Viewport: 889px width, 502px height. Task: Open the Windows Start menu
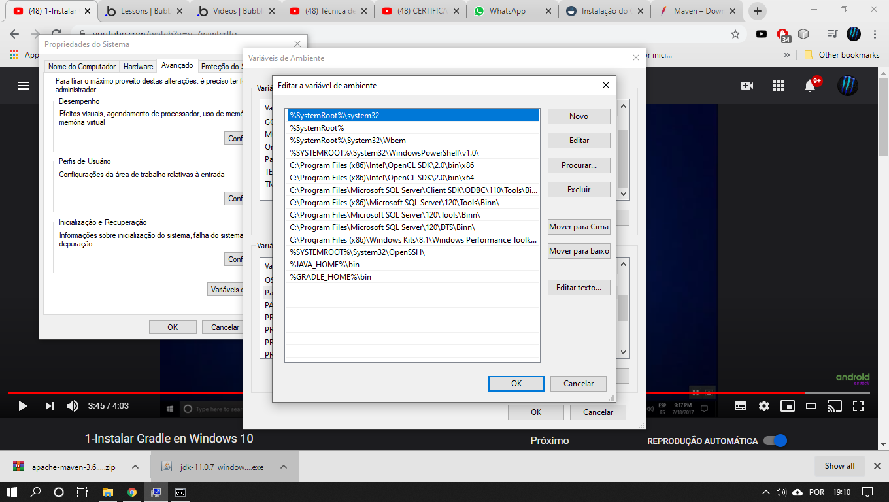click(x=12, y=492)
